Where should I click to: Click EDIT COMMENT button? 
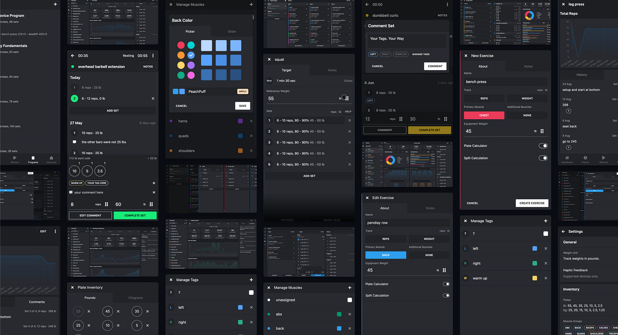click(90, 215)
